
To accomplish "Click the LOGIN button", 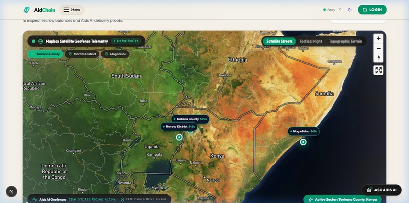I will (372, 10).
